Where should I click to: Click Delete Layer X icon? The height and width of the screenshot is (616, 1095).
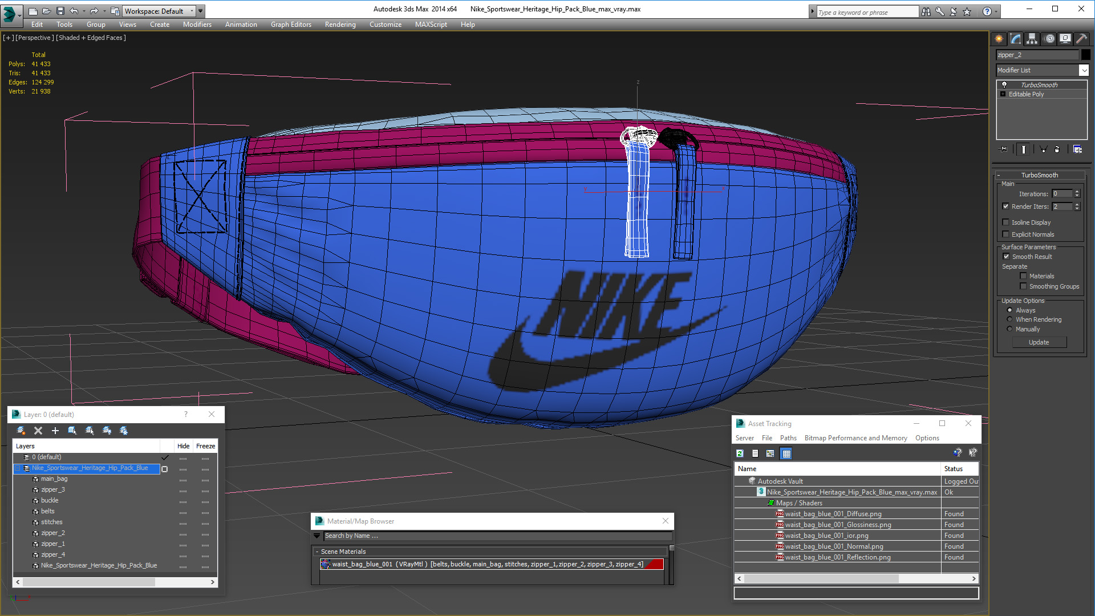pyautogui.click(x=38, y=431)
